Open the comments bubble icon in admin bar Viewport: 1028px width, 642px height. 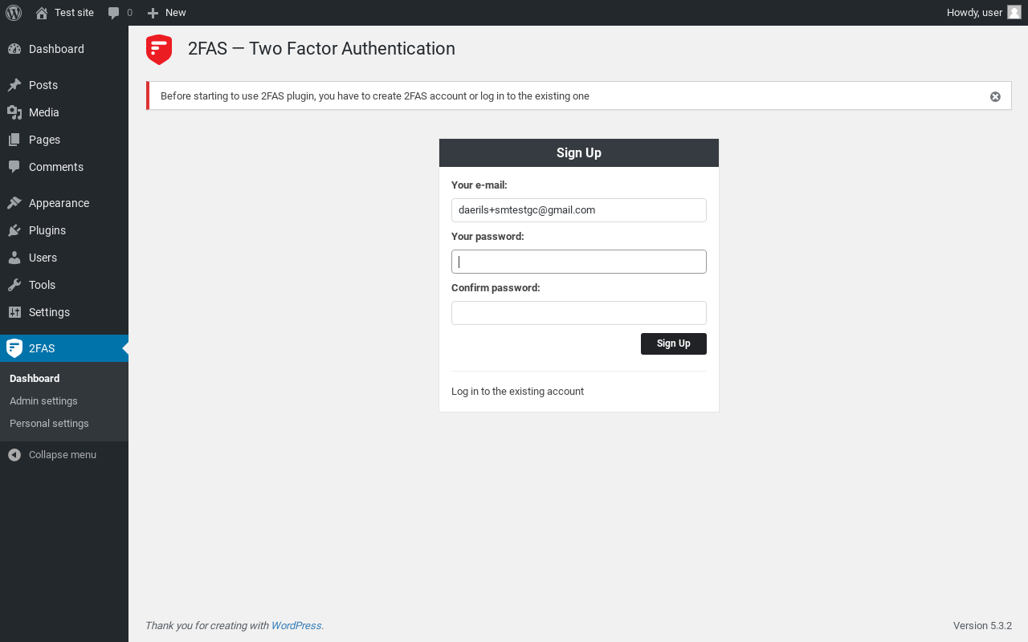coord(114,13)
